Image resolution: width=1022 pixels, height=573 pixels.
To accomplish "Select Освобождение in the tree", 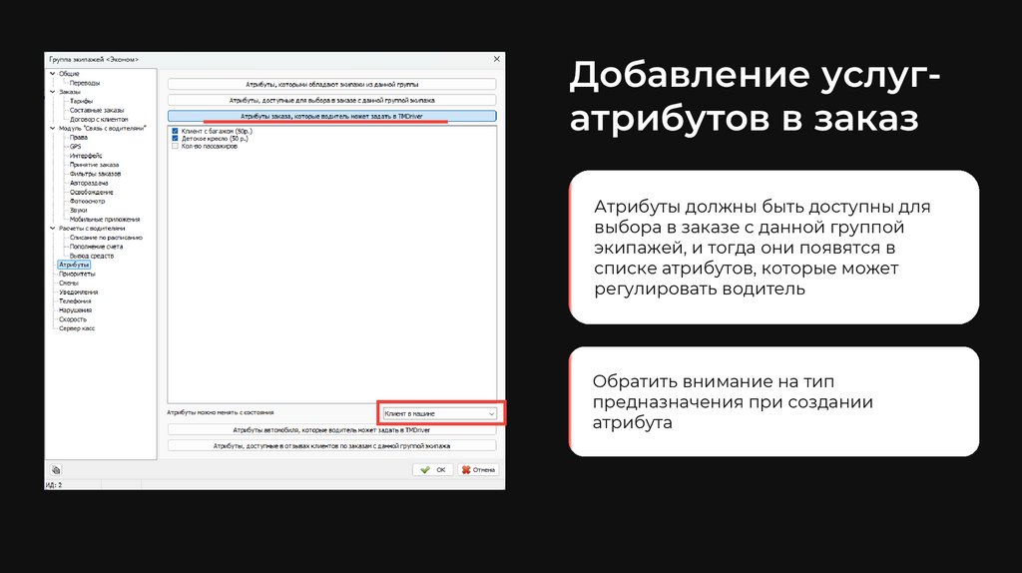I will point(91,193).
